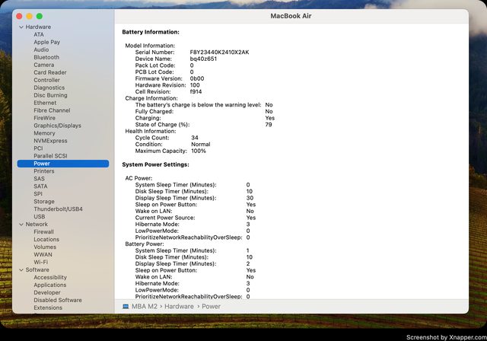
Task: Click the Firmware Version value 0b00
Action: click(197, 78)
